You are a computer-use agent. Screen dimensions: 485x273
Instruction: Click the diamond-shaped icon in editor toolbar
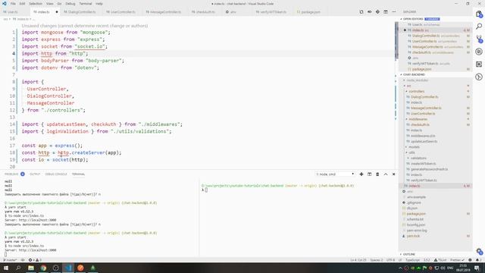click(x=377, y=12)
